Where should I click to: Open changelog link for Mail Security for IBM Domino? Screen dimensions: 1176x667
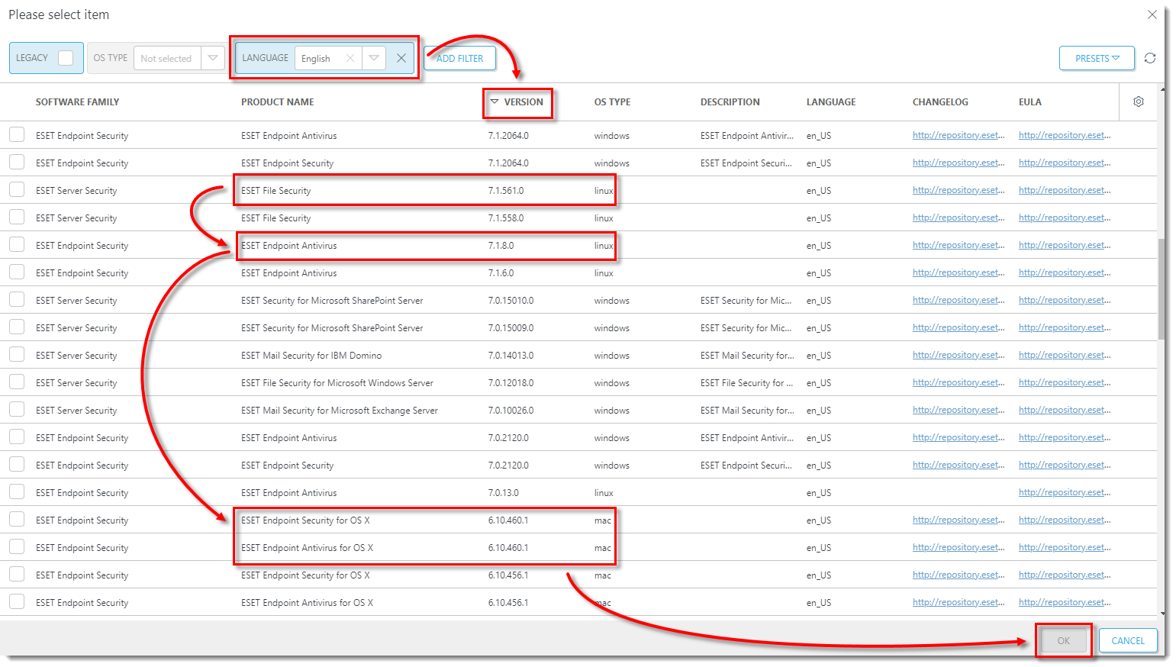pyautogui.click(x=959, y=355)
